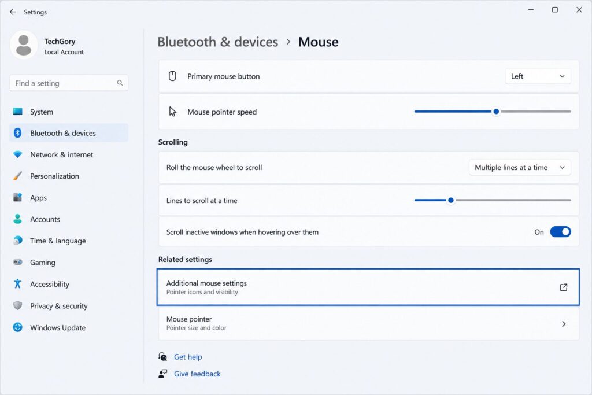The height and width of the screenshot is (395, 592).
Task: Click the Windows Update icon
Action: pyautogui.click(x=17, y=327)
